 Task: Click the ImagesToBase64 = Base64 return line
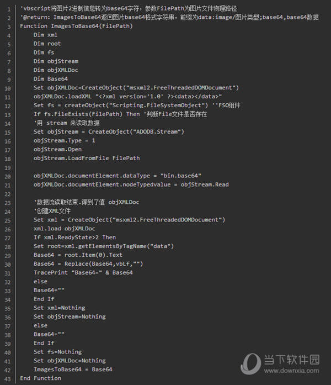[73, 370]
